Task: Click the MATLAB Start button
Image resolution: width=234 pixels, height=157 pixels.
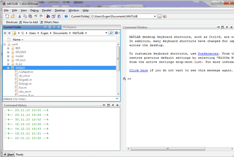Action: [9, 154]
